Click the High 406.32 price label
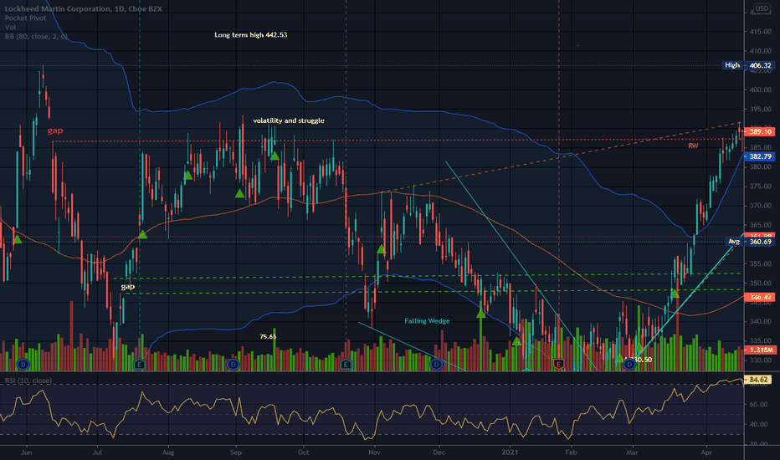The width and height of the screenshot is (780, 460). coord(747,65)
